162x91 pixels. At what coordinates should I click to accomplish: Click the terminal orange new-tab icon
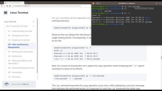[x=93, y=3]
